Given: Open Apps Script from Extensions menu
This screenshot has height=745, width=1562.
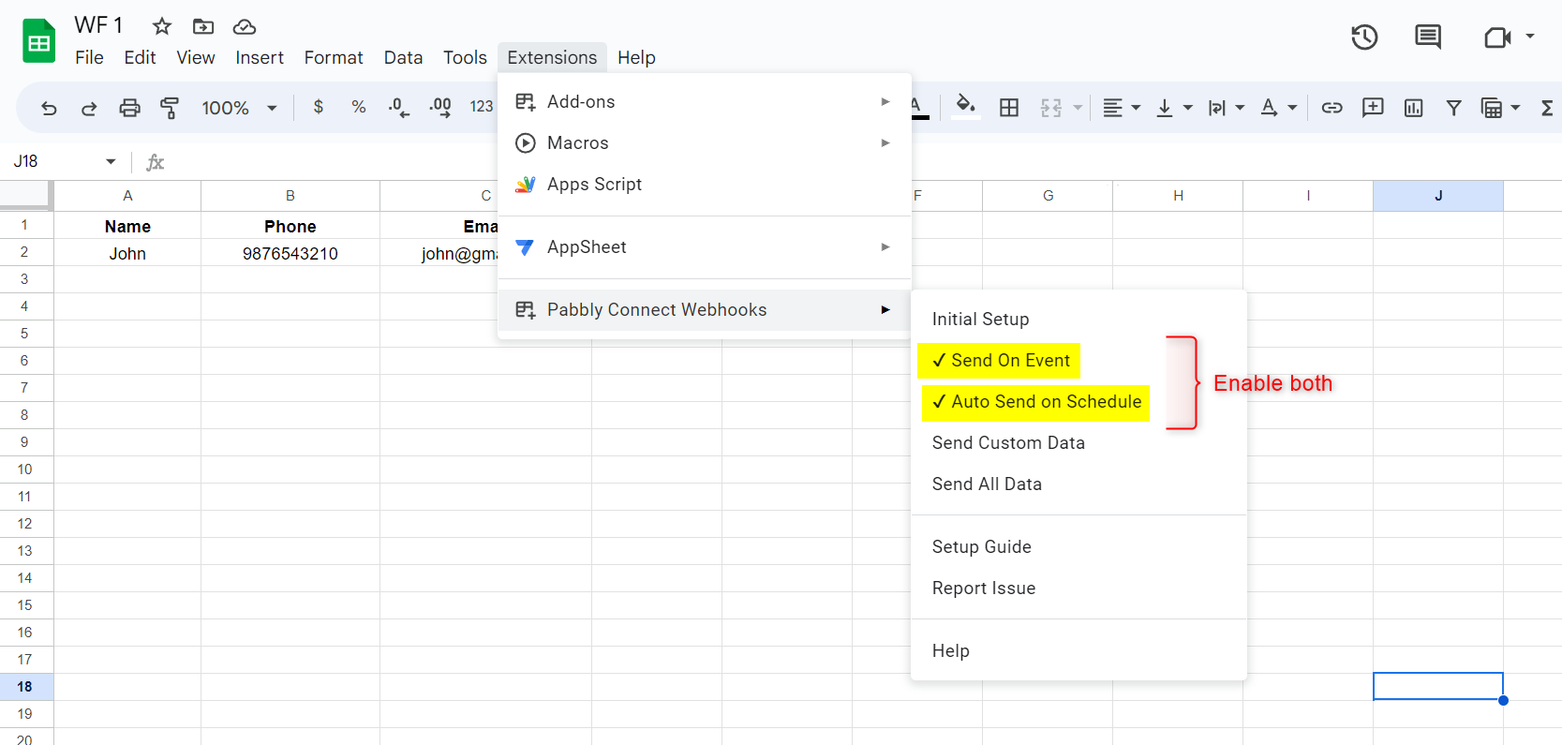Looking at the screenshot, I should pos(705,184).
